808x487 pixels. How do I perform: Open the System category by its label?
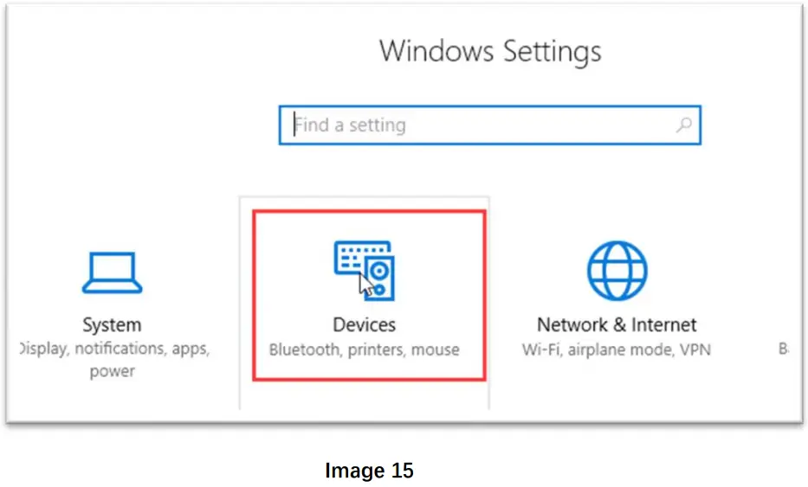pos(111,325)
